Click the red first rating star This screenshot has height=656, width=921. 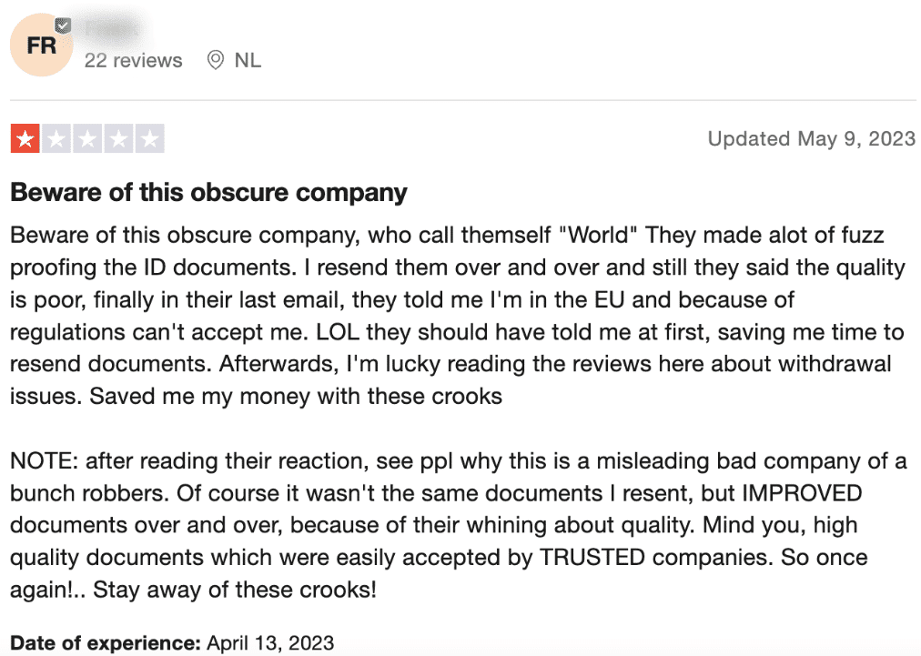25,139
